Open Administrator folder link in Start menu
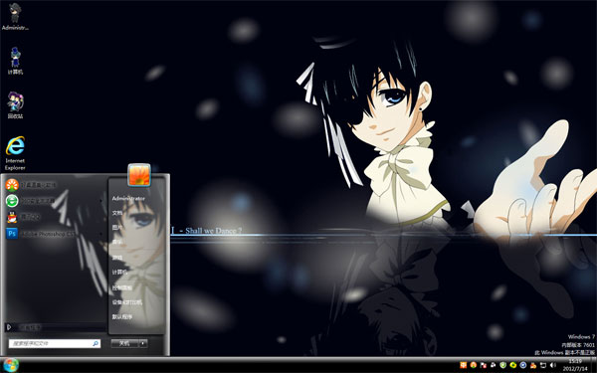 click(128, 198)
